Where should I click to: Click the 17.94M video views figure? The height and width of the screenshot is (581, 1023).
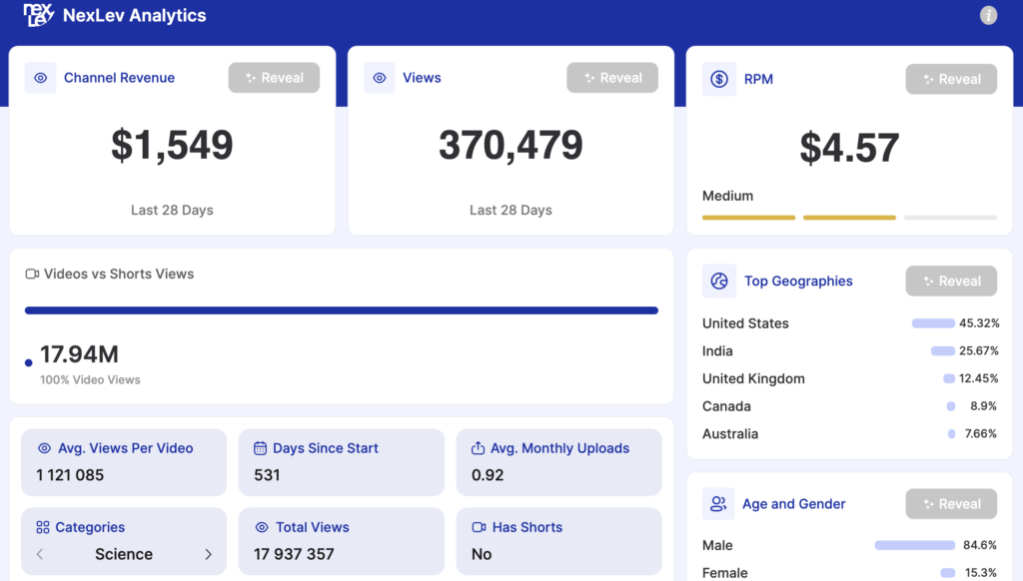tap(79, 354)
